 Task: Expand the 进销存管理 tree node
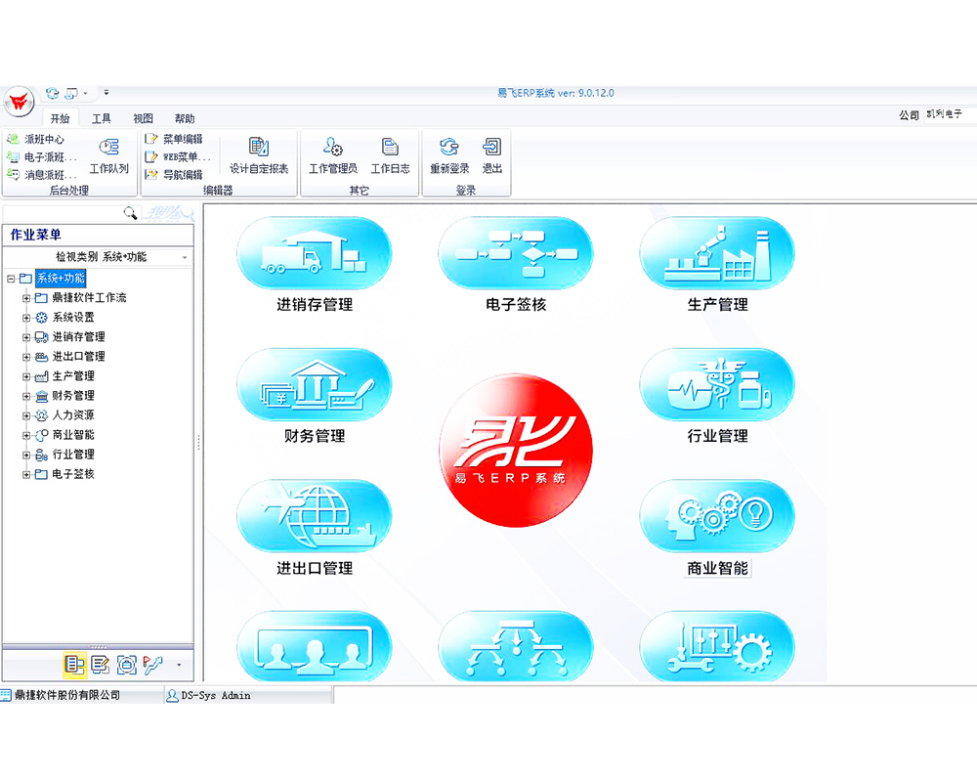[26, 337]
